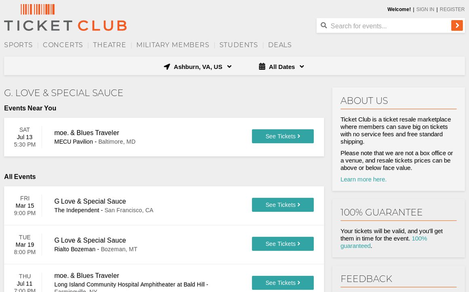
Task: Open the All Dates dropdown
Action: coord(282,67)
